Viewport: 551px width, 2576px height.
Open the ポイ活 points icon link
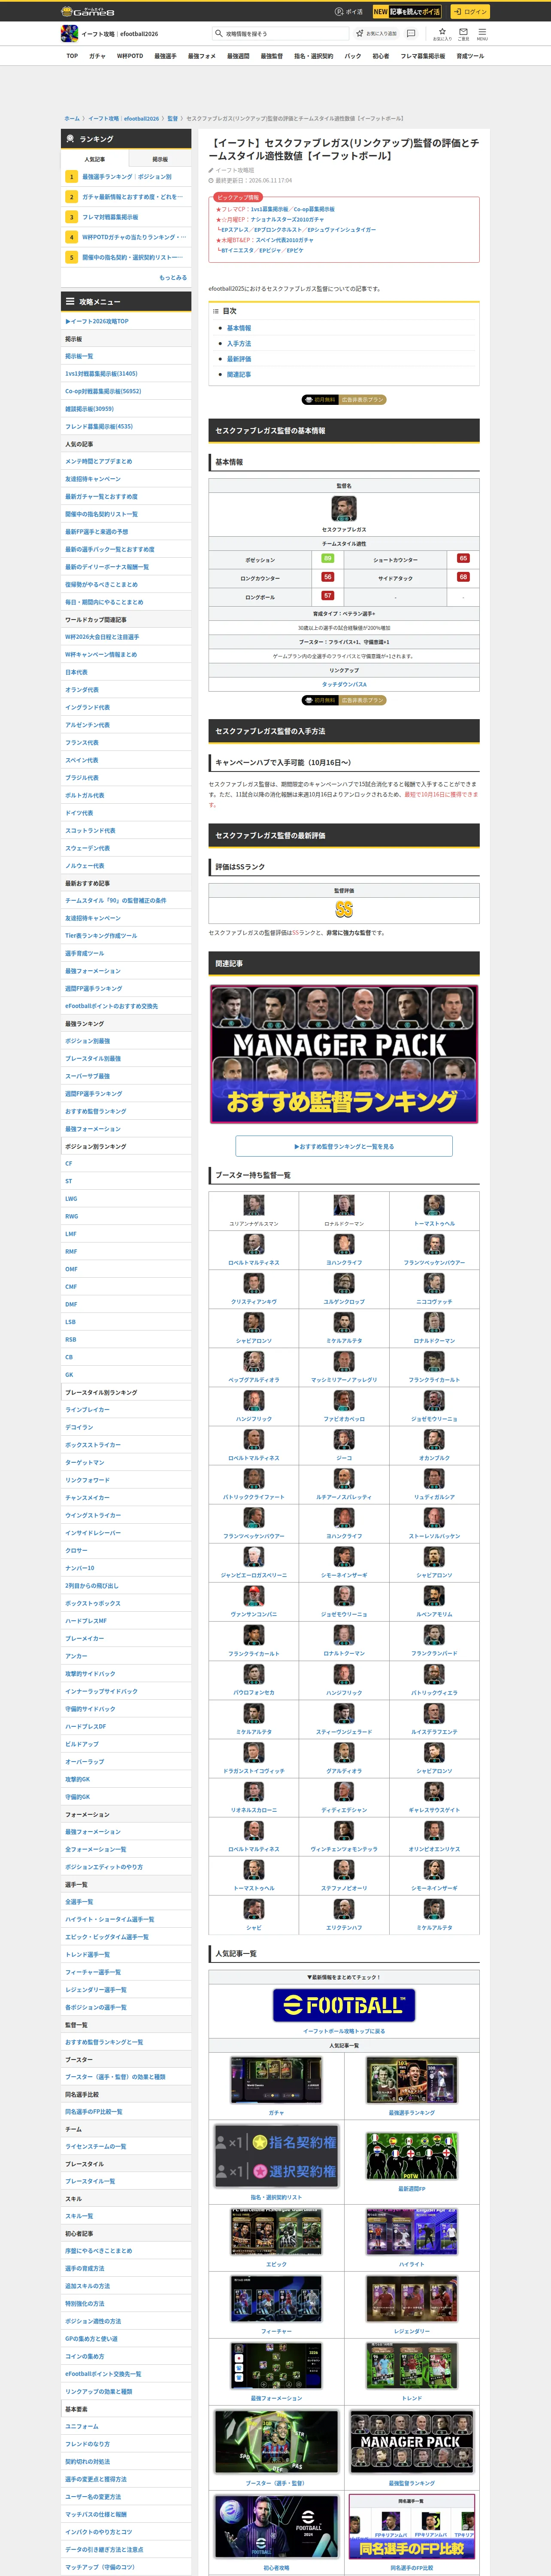click(349, 12)
